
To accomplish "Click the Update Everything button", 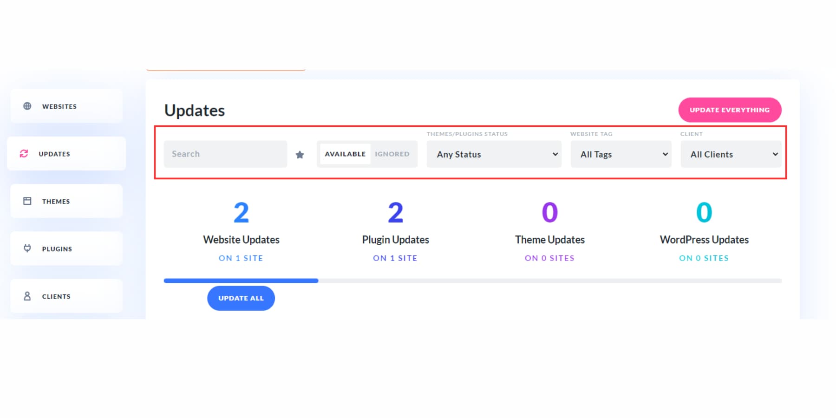I will click(x=730, y=110).
